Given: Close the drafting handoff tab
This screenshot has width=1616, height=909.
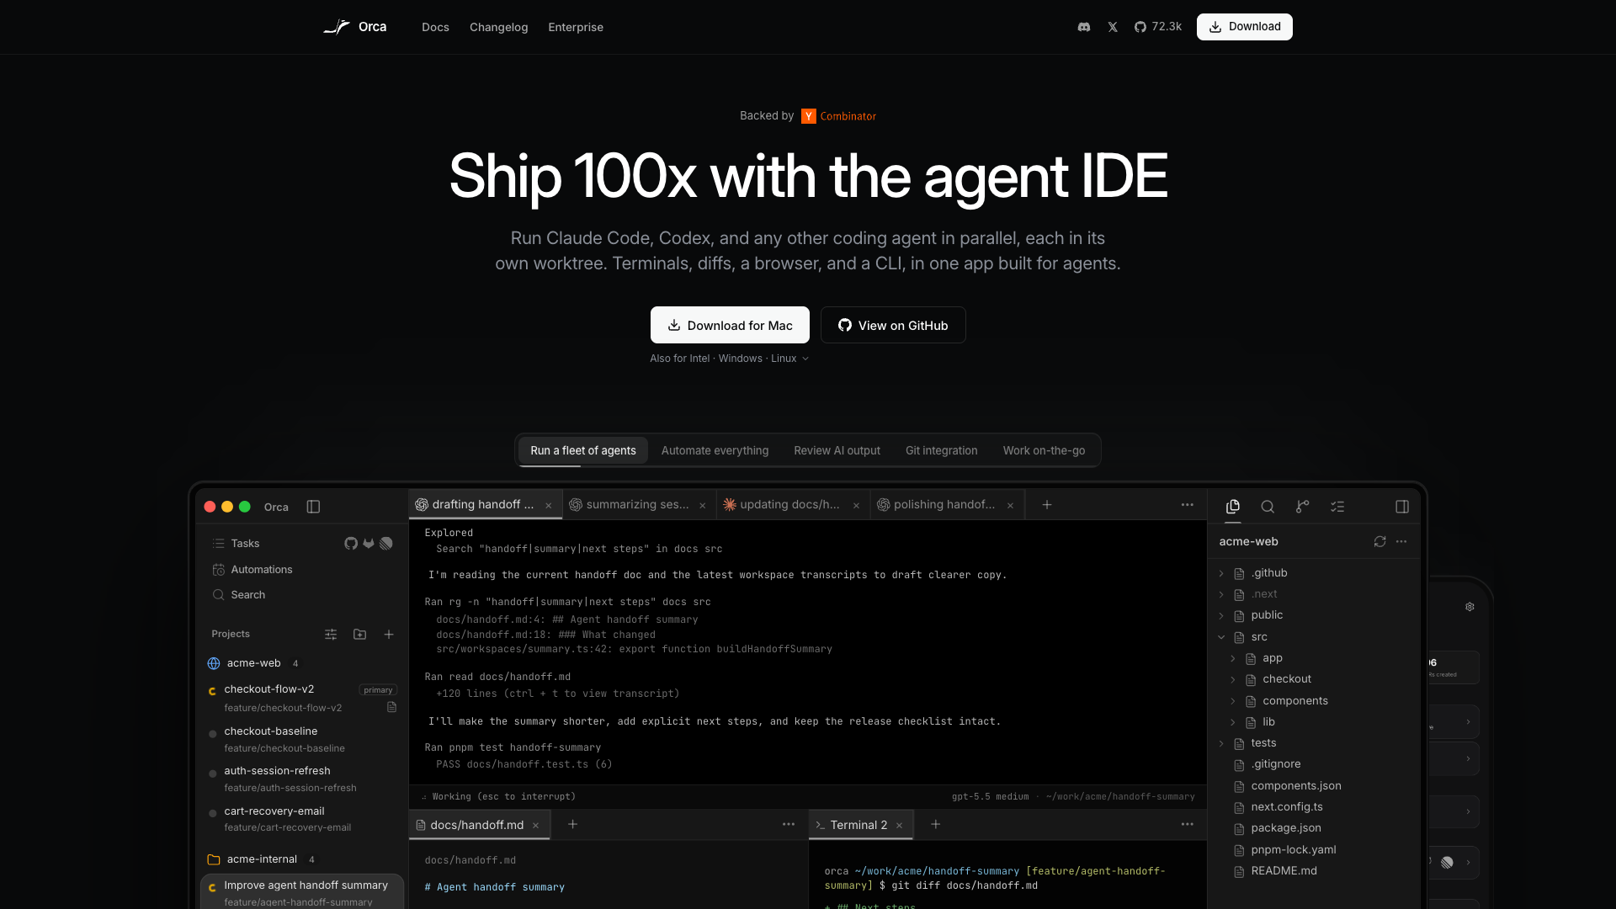Looking at the screenshot, I should 549,506.
